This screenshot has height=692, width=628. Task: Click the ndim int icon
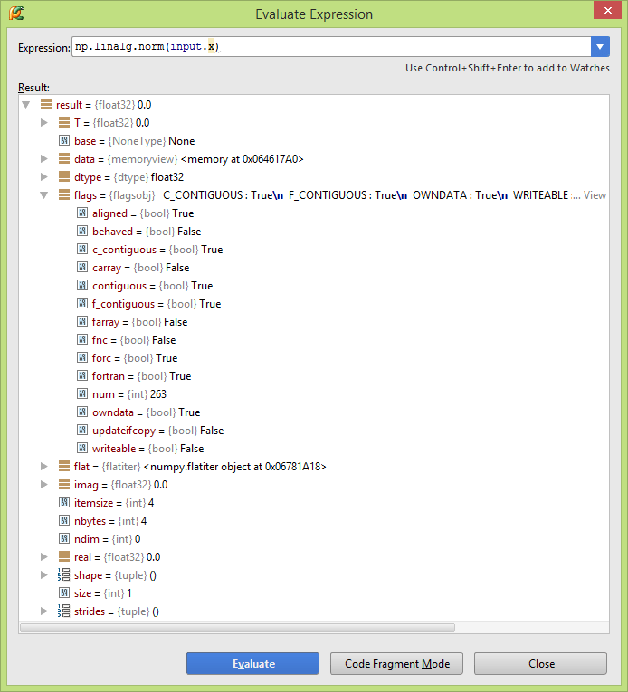(64, 538)
